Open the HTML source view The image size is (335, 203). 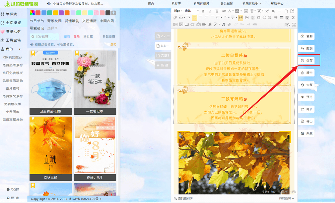(x=255, y=24)
